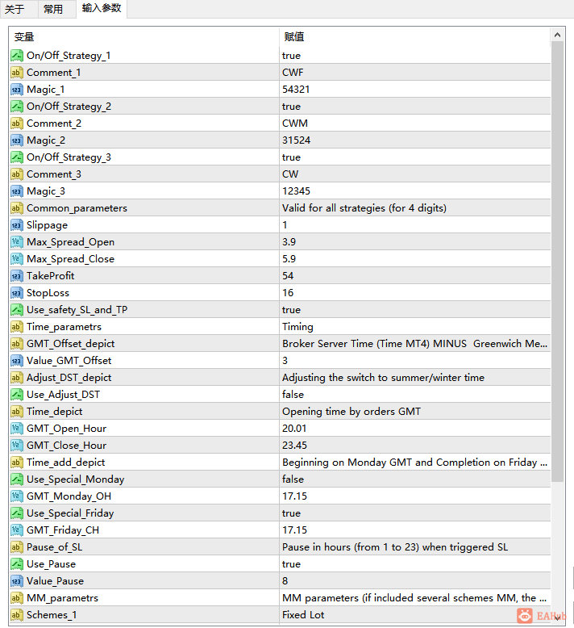Click the string icon beside Comment_1
This screenshot has width=574, height=628.
pos(17,73)
